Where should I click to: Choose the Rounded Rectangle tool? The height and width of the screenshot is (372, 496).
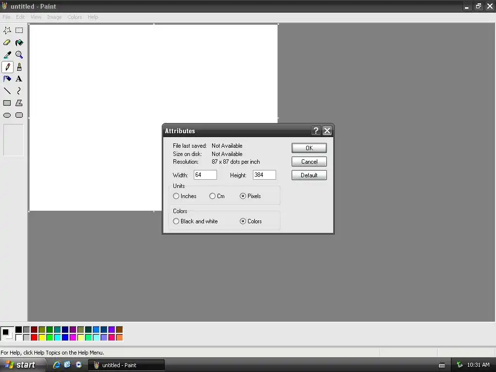tap(19, 115)
